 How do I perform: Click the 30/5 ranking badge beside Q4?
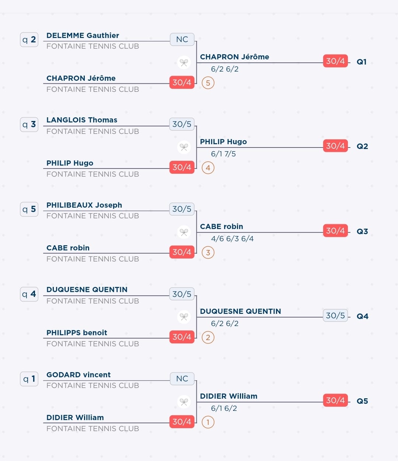[335, 315]
